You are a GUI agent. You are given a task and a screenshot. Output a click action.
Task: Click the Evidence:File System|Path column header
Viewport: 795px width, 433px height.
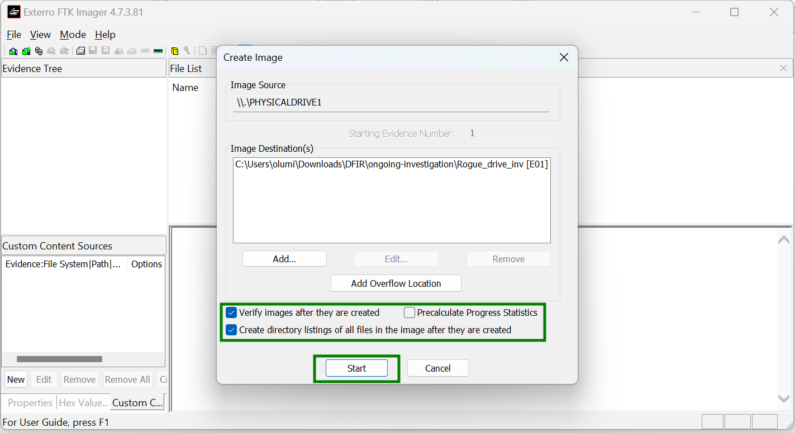64,264
